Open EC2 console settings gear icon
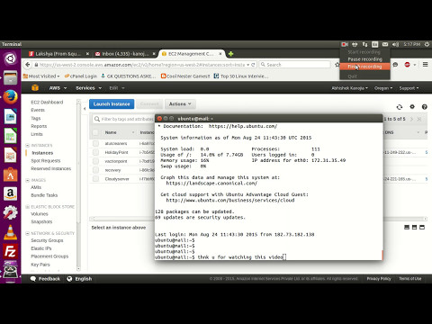Viewport: 432px width, 324px height. click(412, 107)
